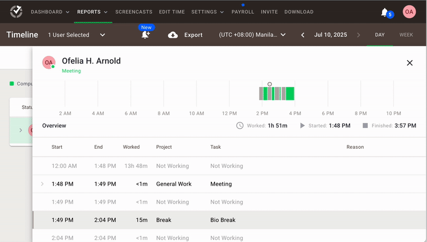Click Ofelia's OA profile avatar in panel
This screenshot has width=427, height=242.
point(49,62)
